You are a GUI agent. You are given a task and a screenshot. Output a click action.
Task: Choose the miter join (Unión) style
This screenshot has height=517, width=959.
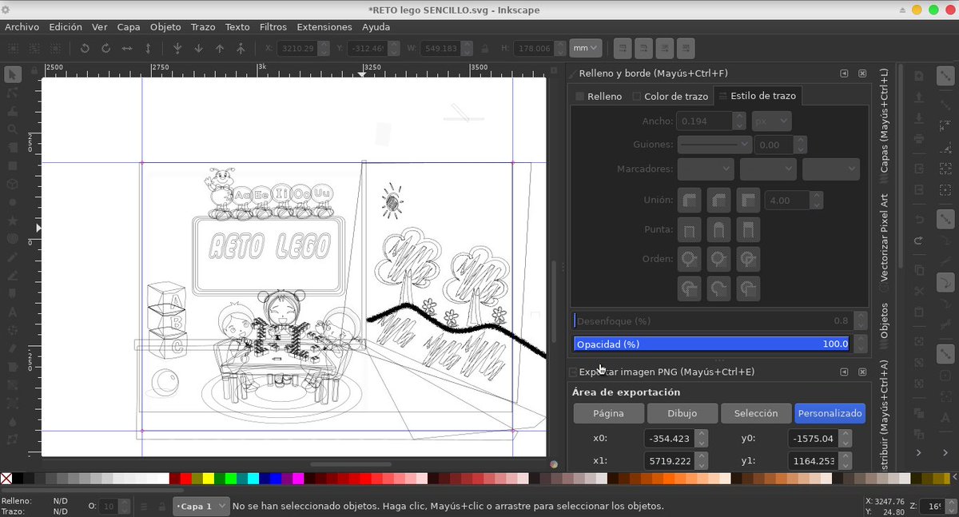[x=748, y=200]
